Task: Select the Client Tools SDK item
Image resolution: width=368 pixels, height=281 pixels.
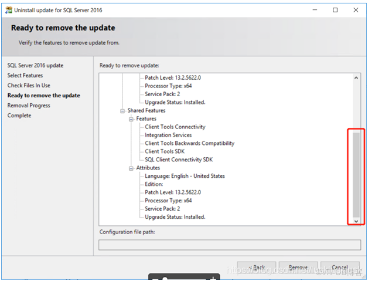Action: tap(165, 151)
